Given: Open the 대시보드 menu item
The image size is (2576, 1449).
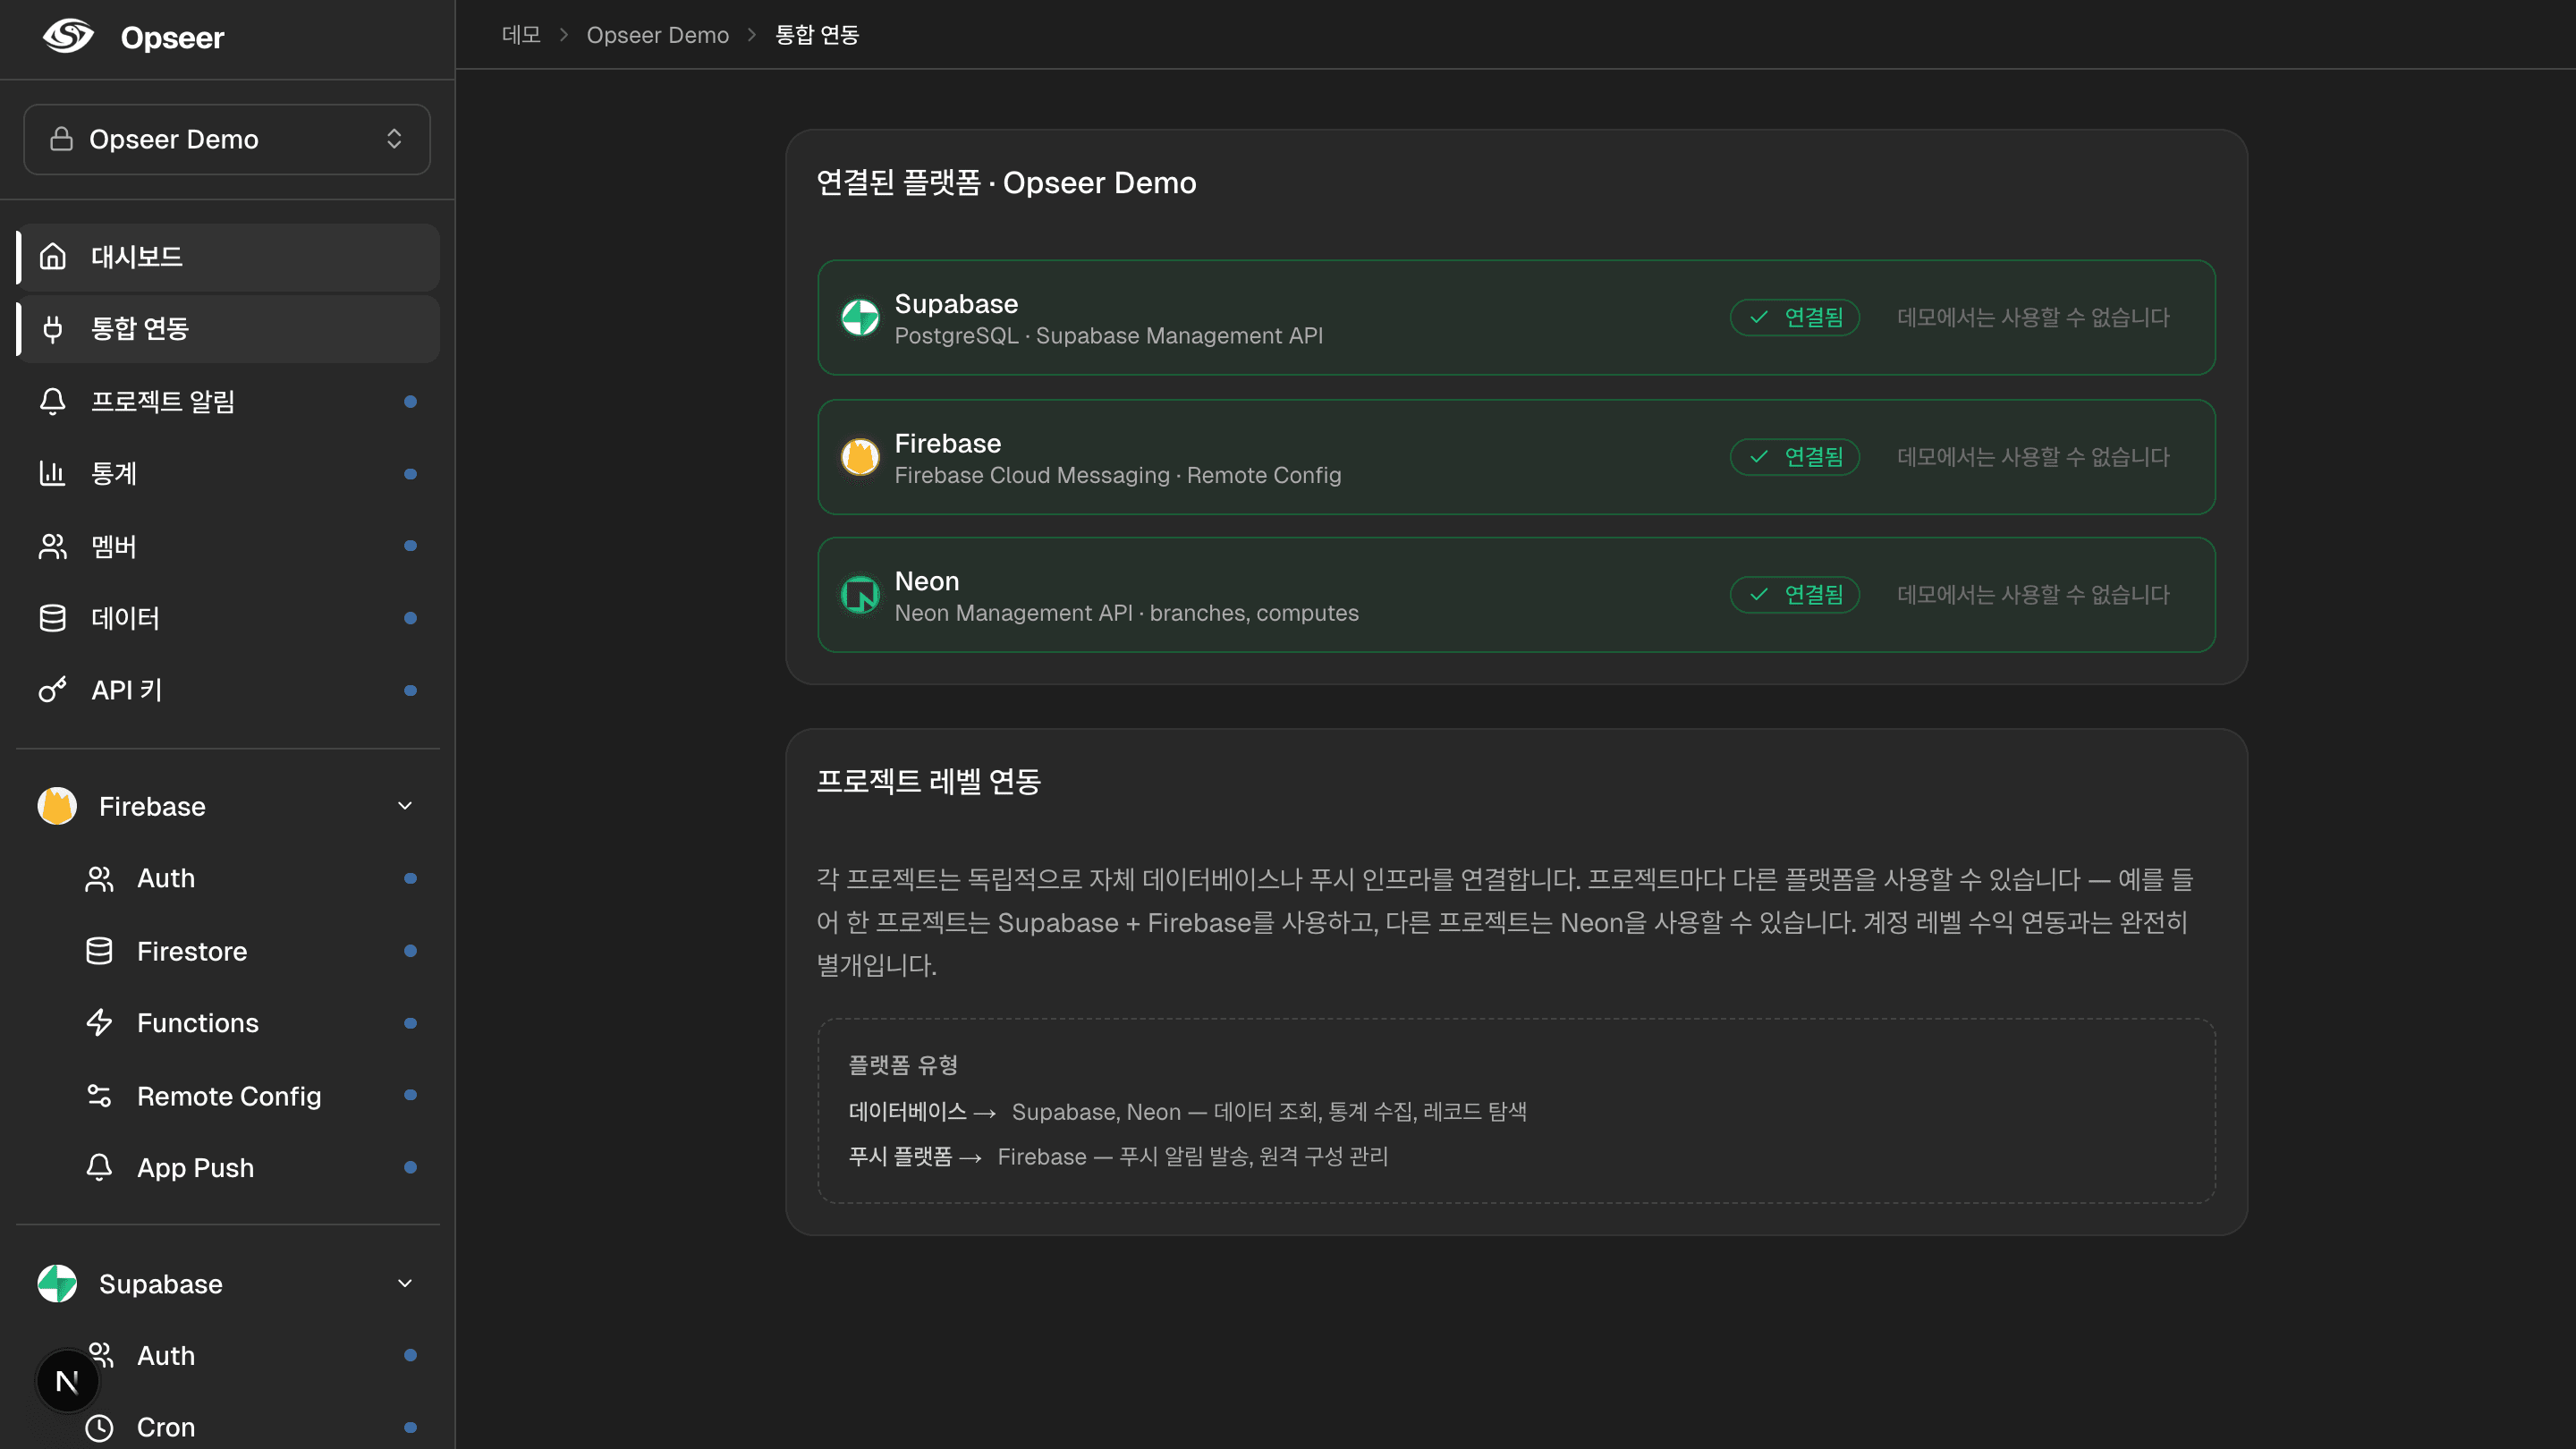Looking at the screenshot, I should (229, 257).
